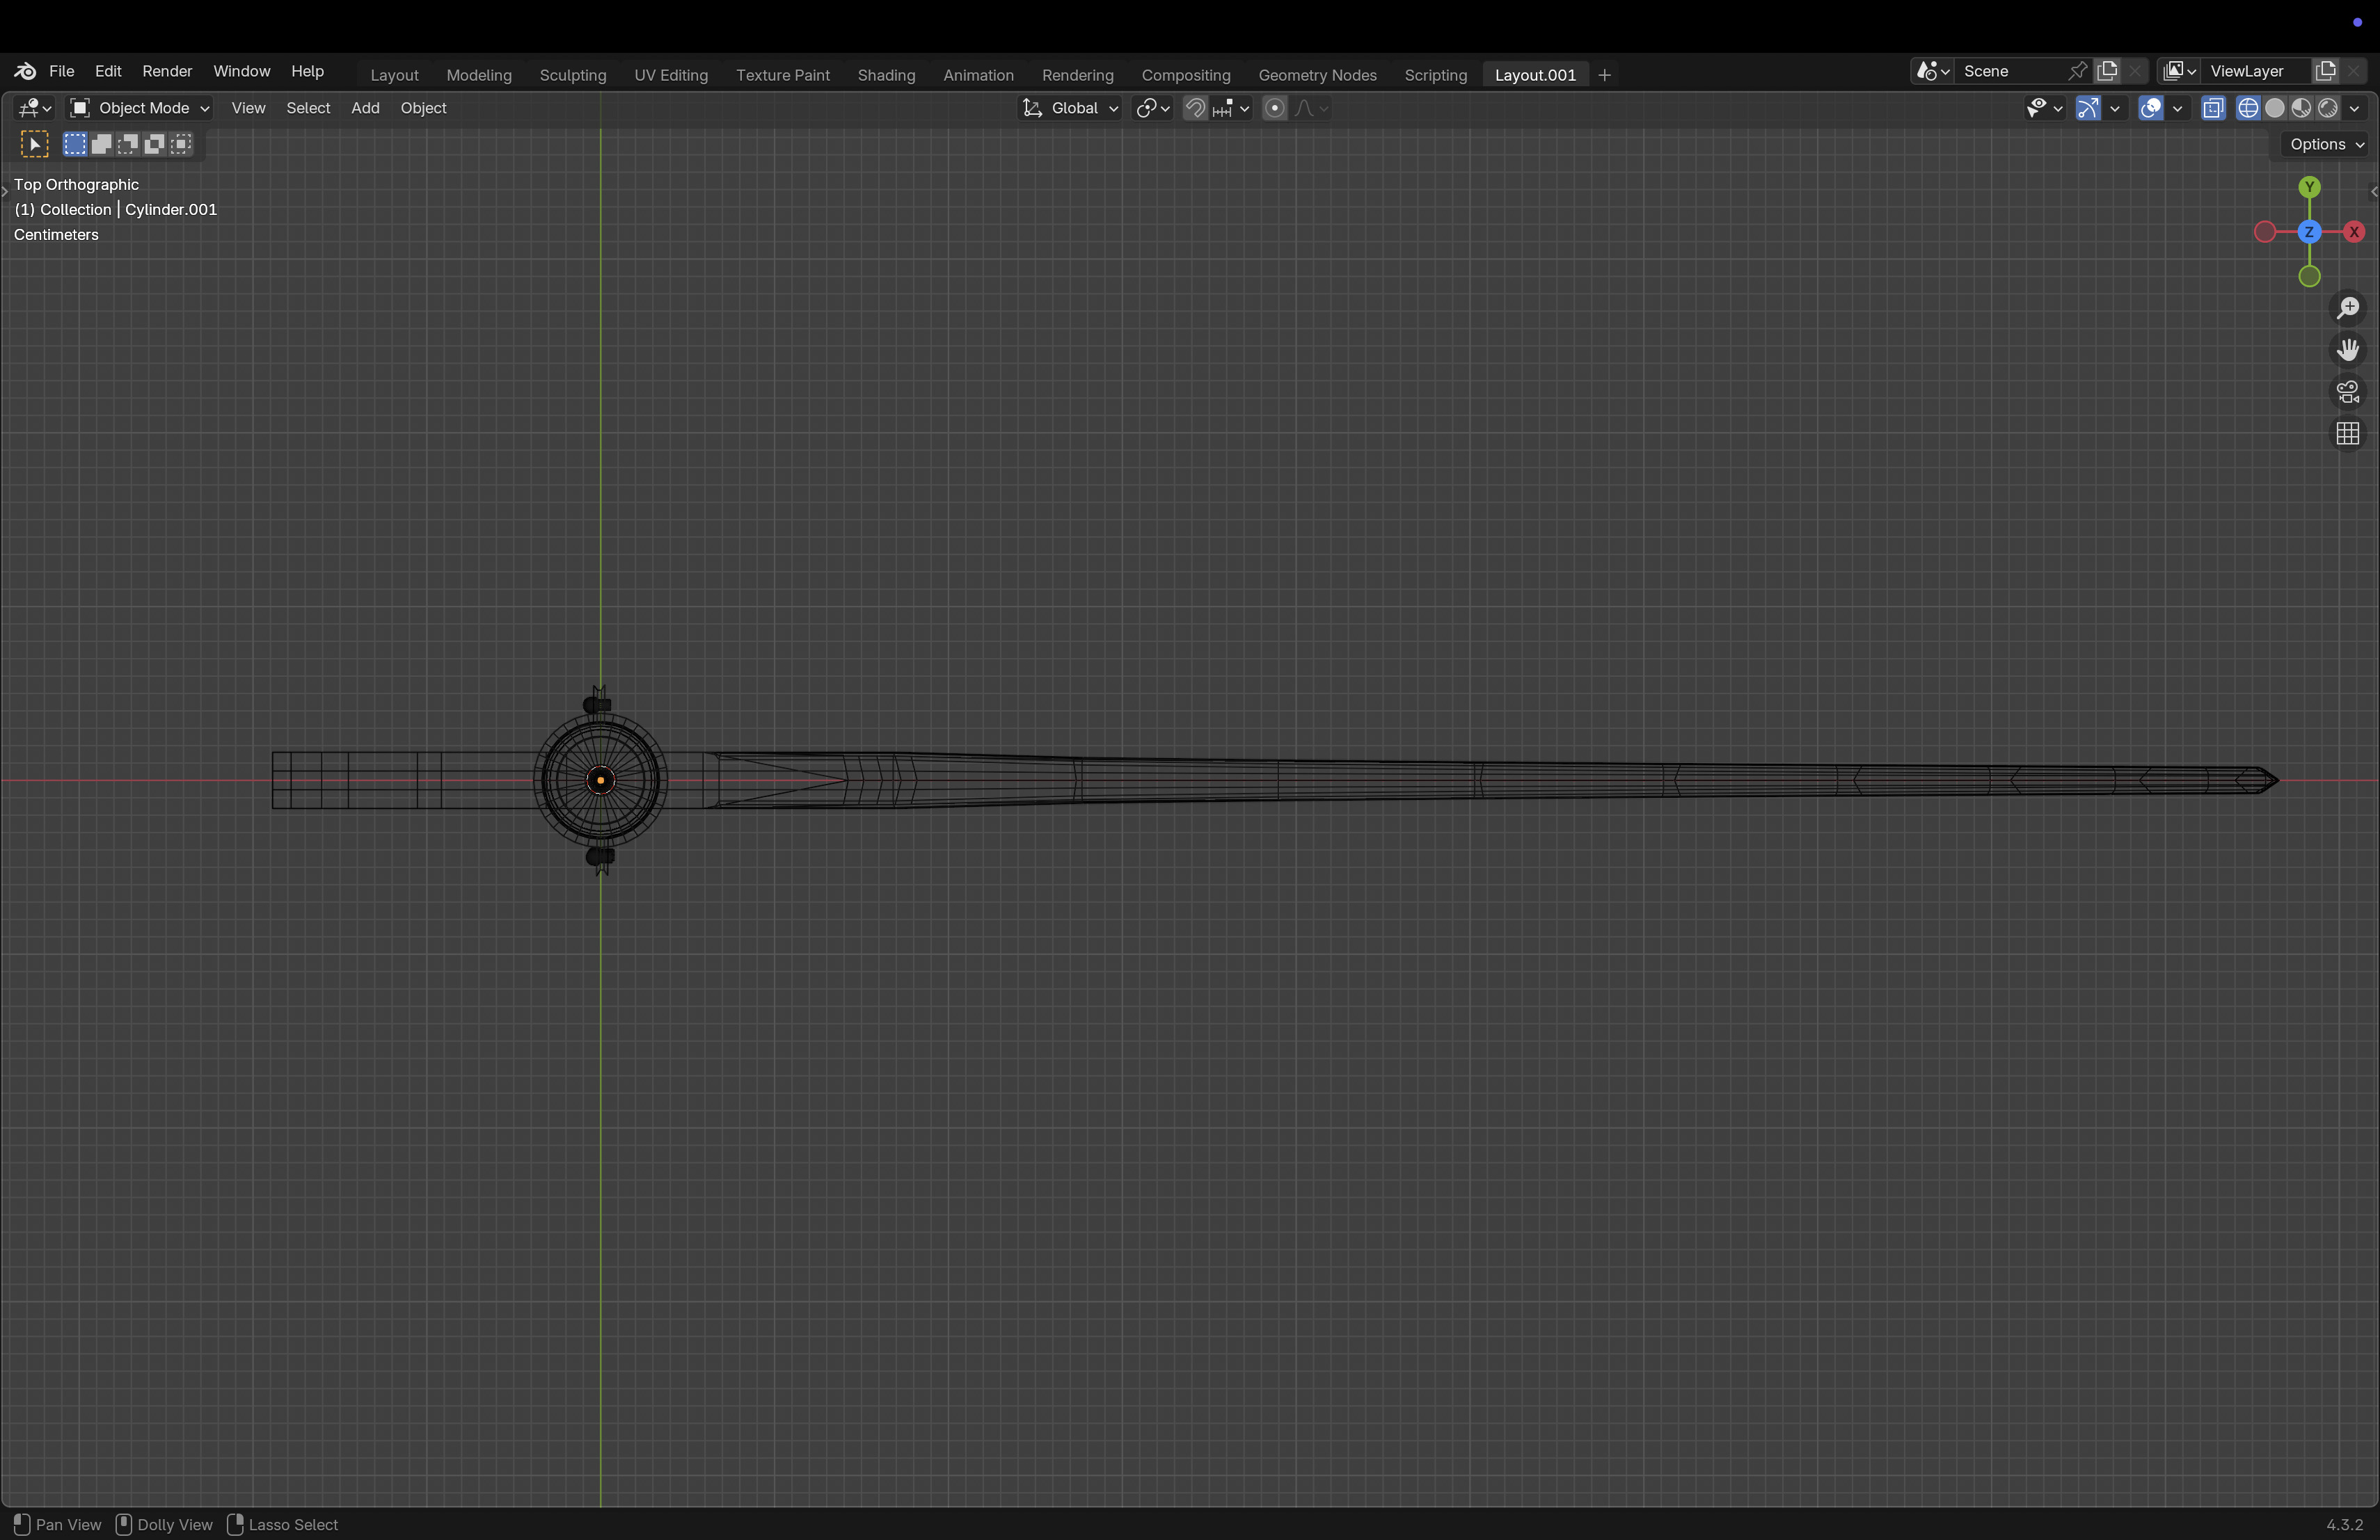Toggle proportional editing

[1274, 108]
